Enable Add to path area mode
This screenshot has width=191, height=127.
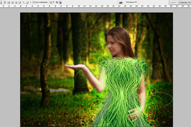click(x=51, y=2)
